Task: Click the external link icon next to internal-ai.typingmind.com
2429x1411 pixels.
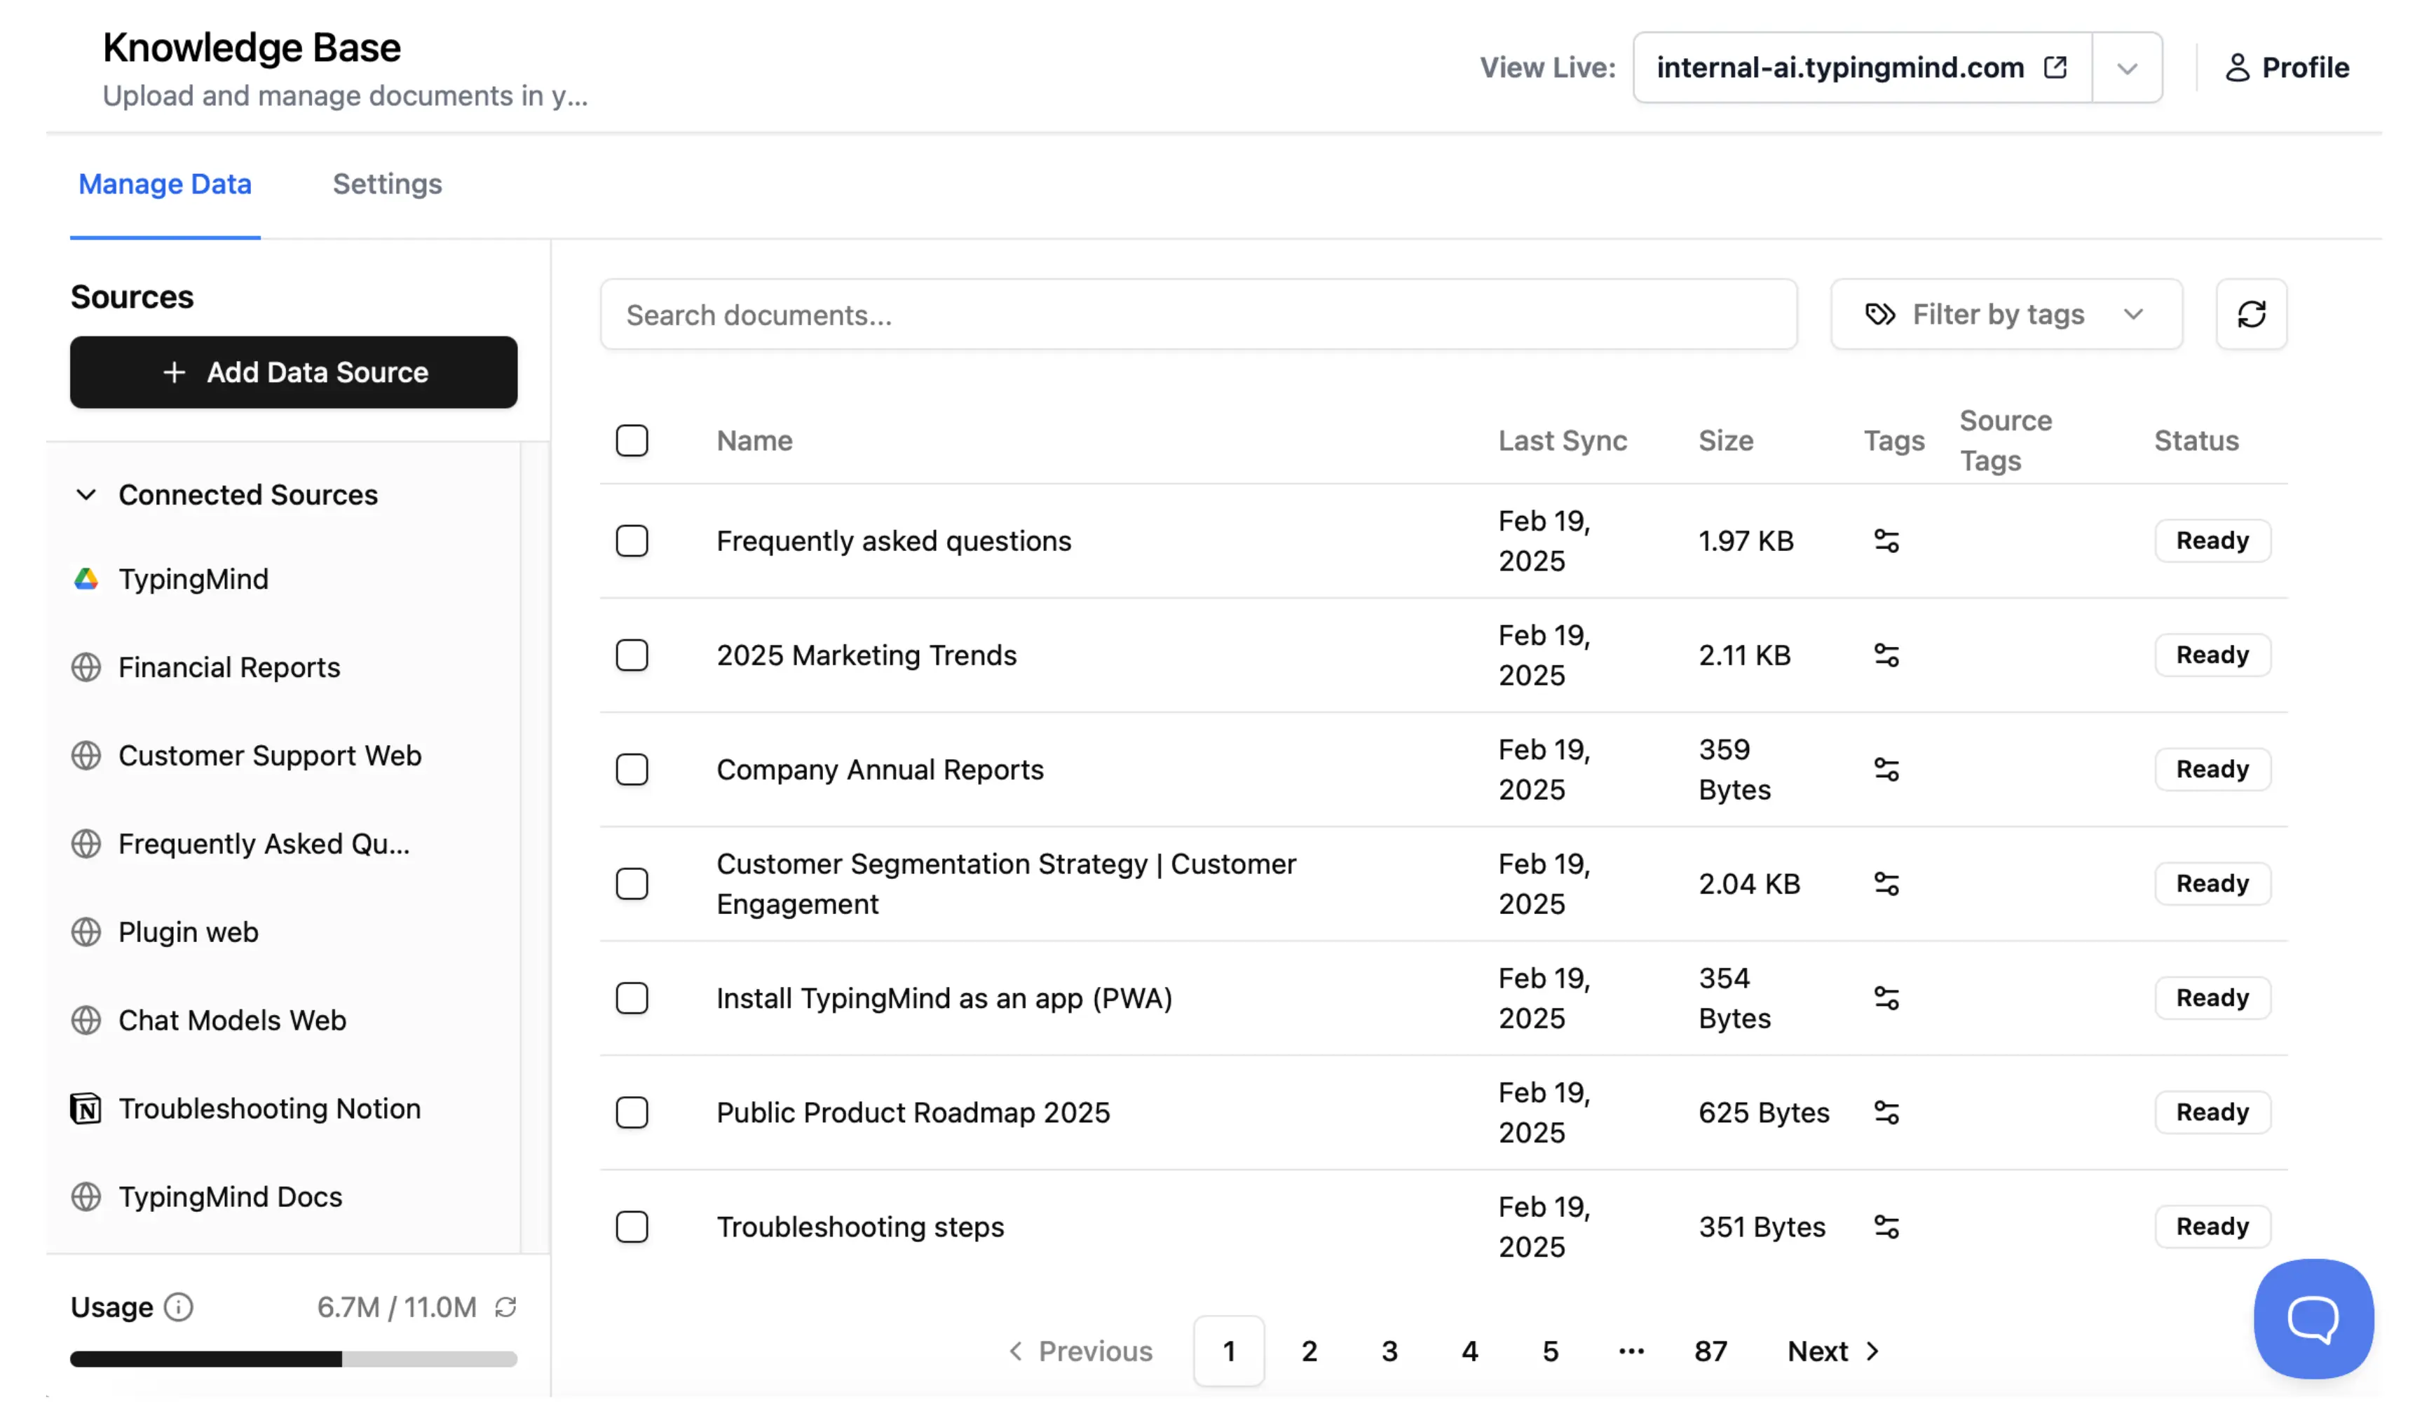Action: click(x=2055, y=67)
